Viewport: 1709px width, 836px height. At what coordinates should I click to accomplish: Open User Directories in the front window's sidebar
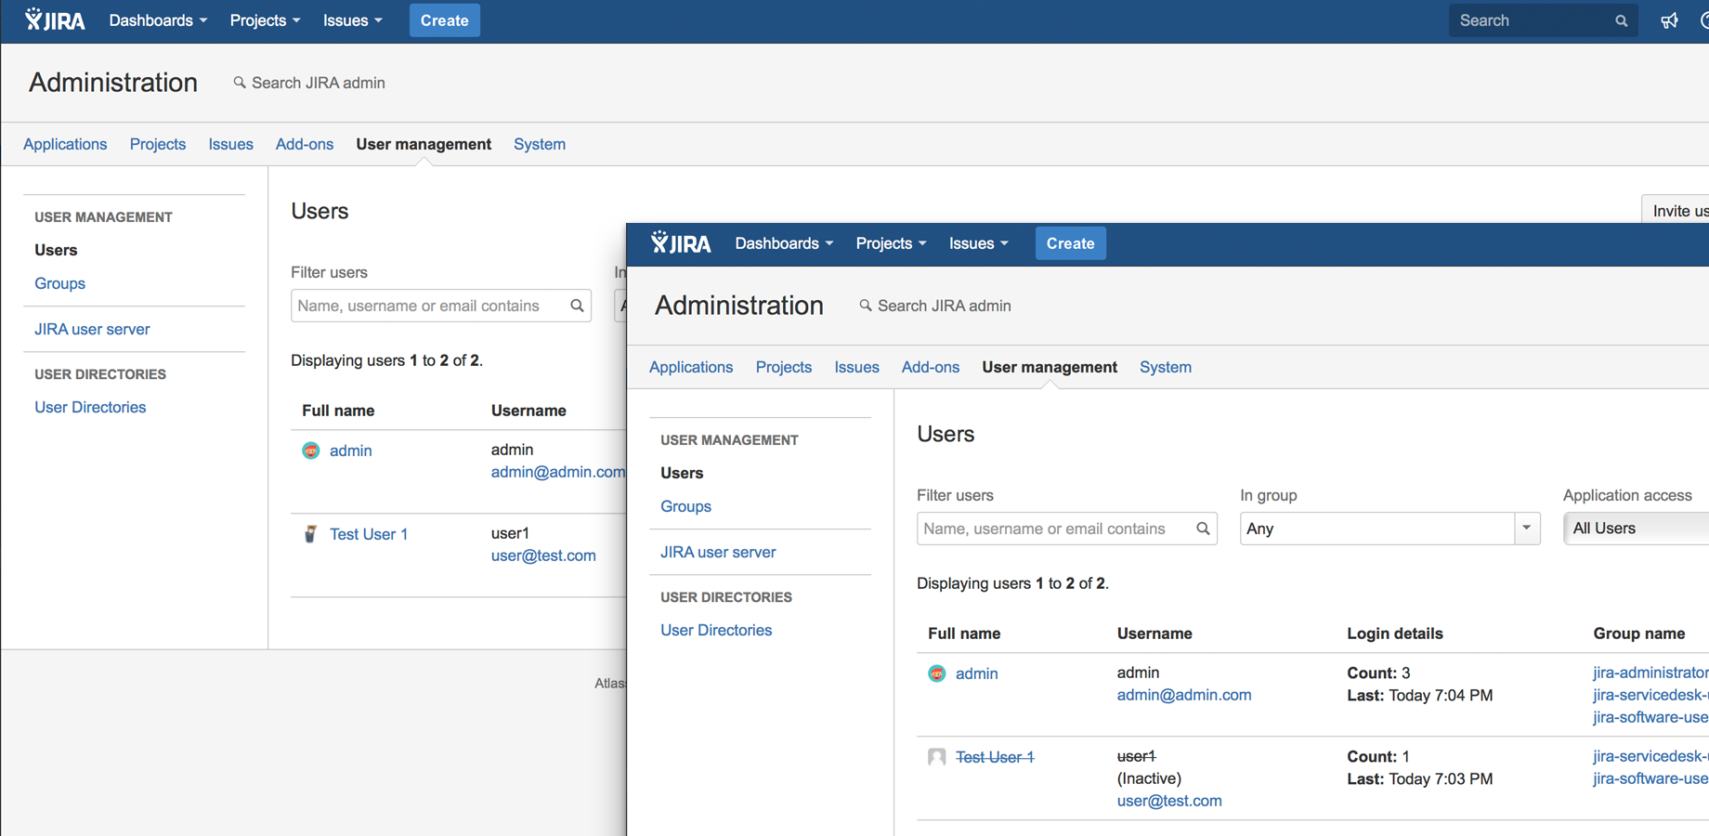(716, 630)
